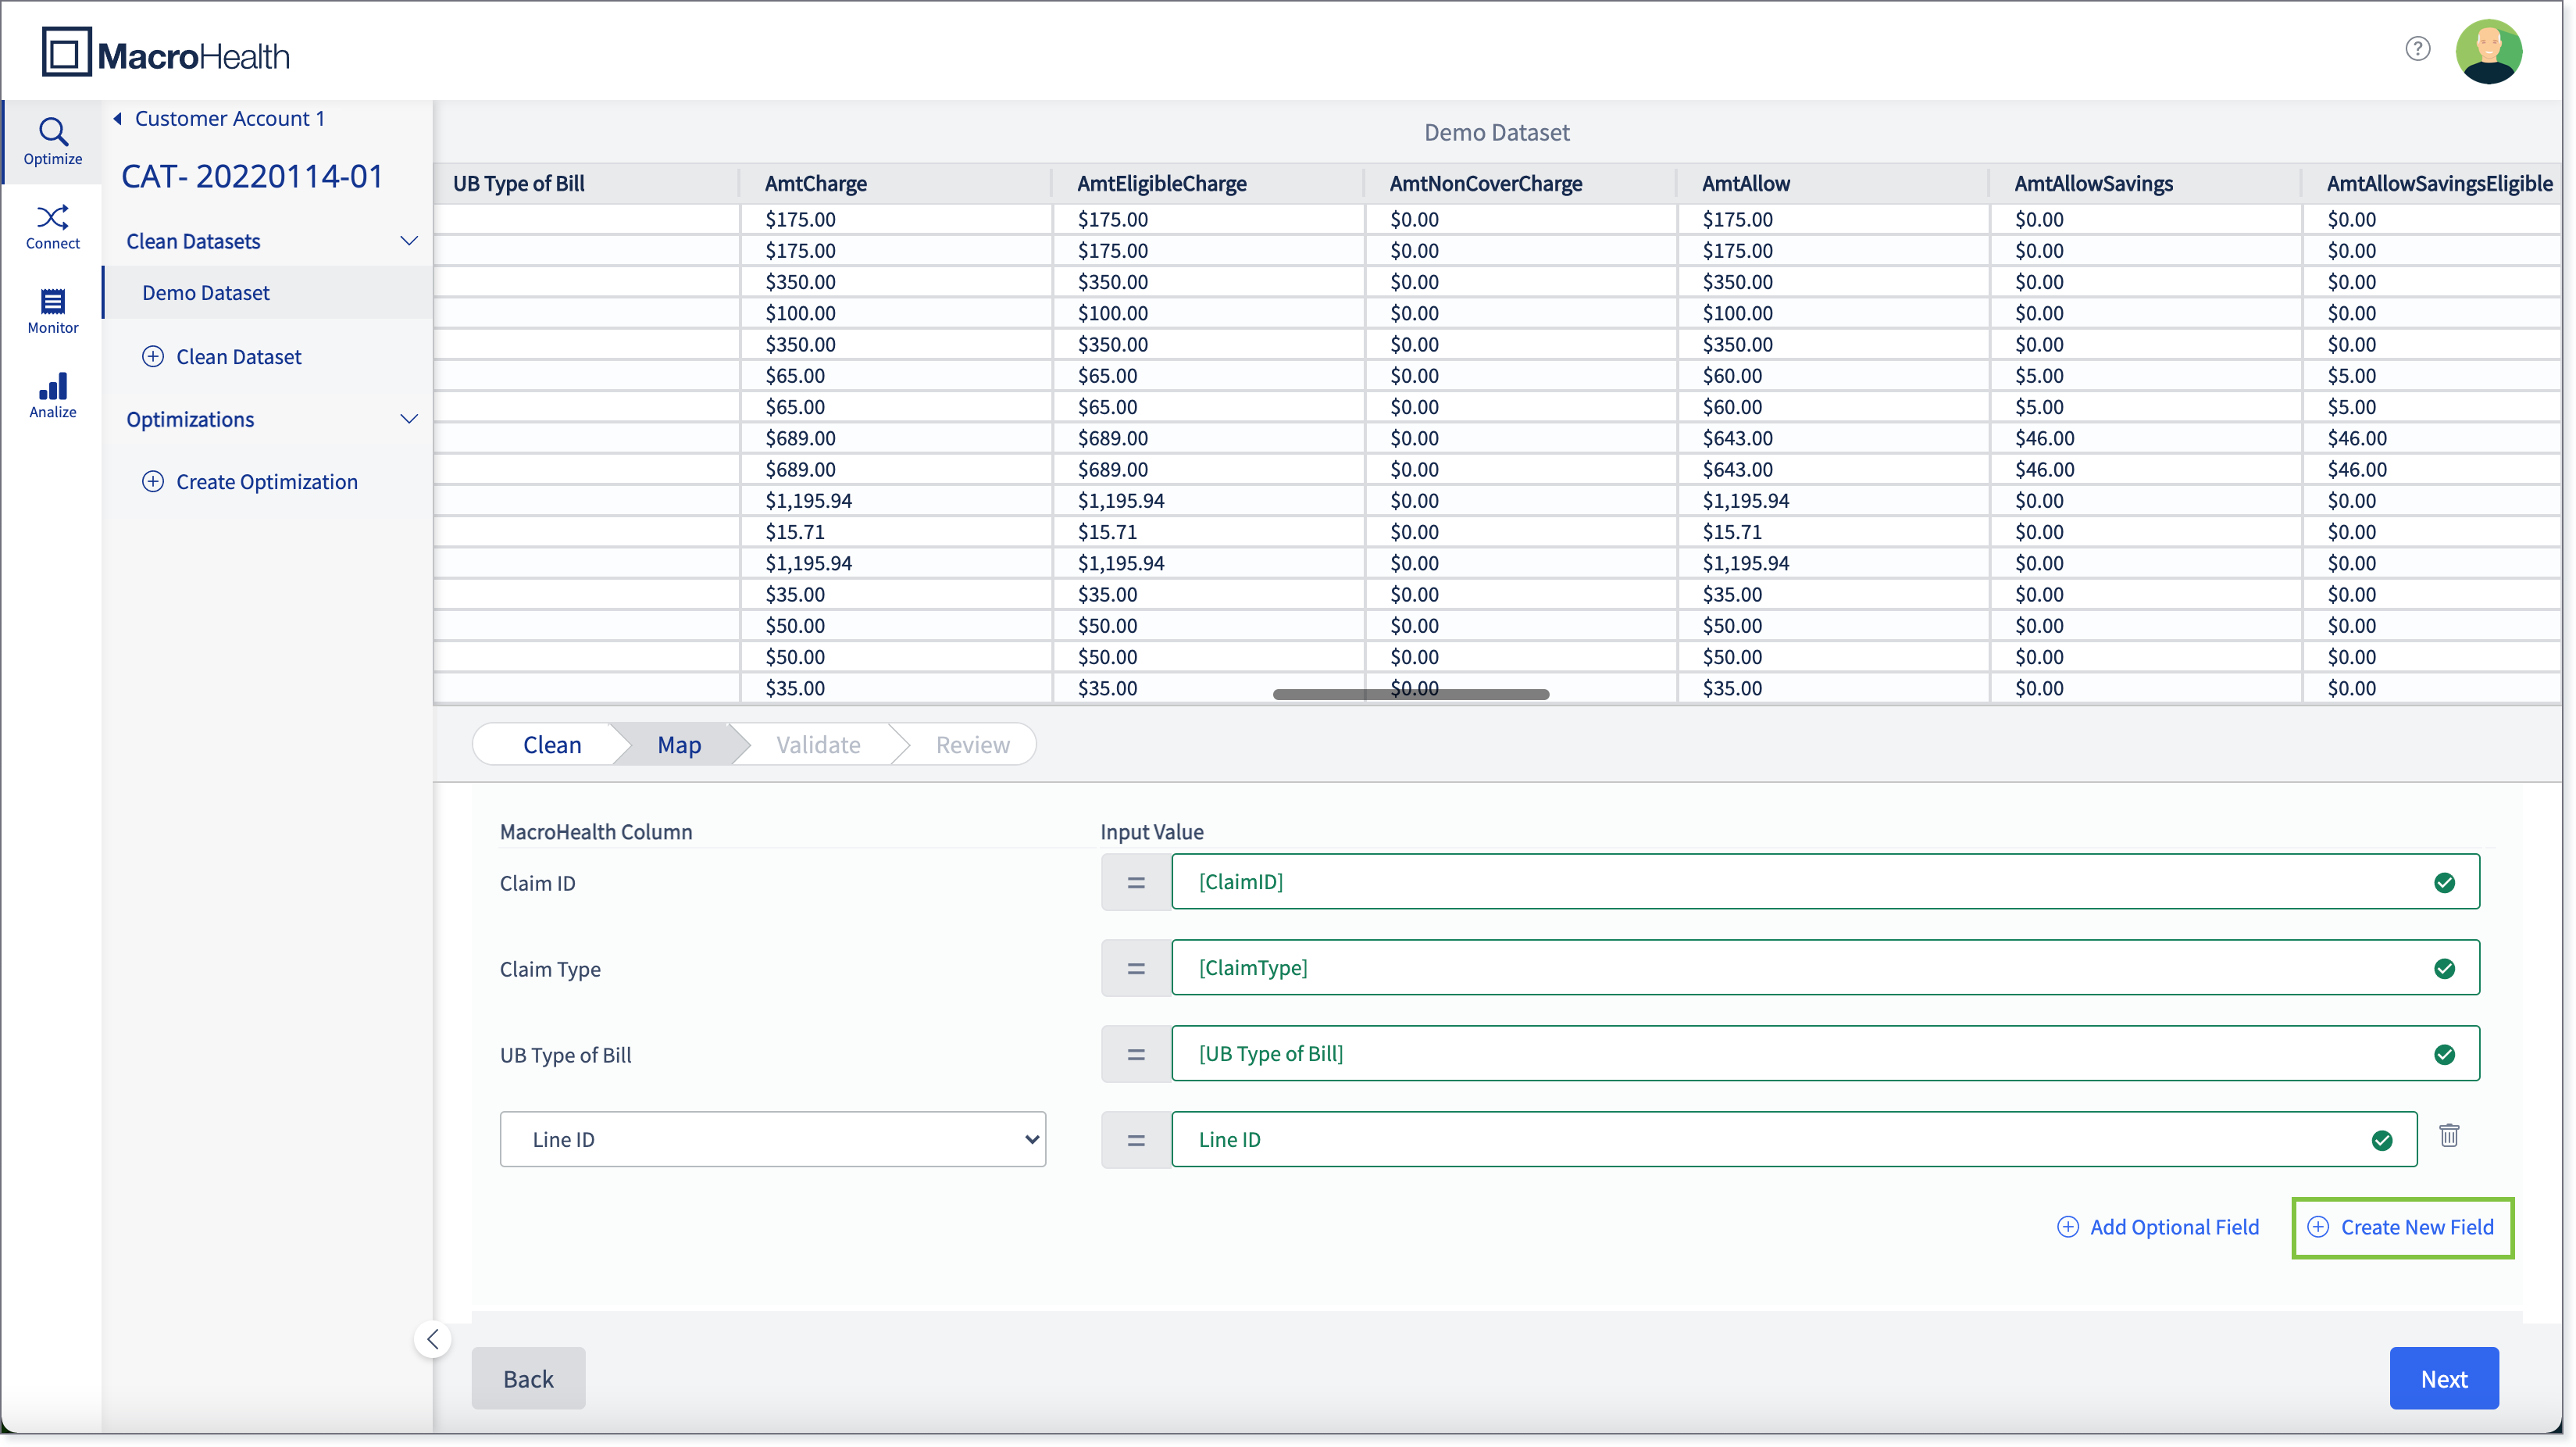Switch to the Map step tab
This screenshot has width=2576, height=1447.
point(679,745)
